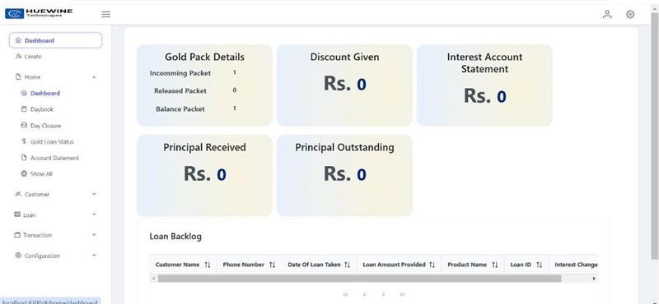659x304 pixels.
Task: Click the Huewine Technologies logo
Action: (x=39, y=13)
